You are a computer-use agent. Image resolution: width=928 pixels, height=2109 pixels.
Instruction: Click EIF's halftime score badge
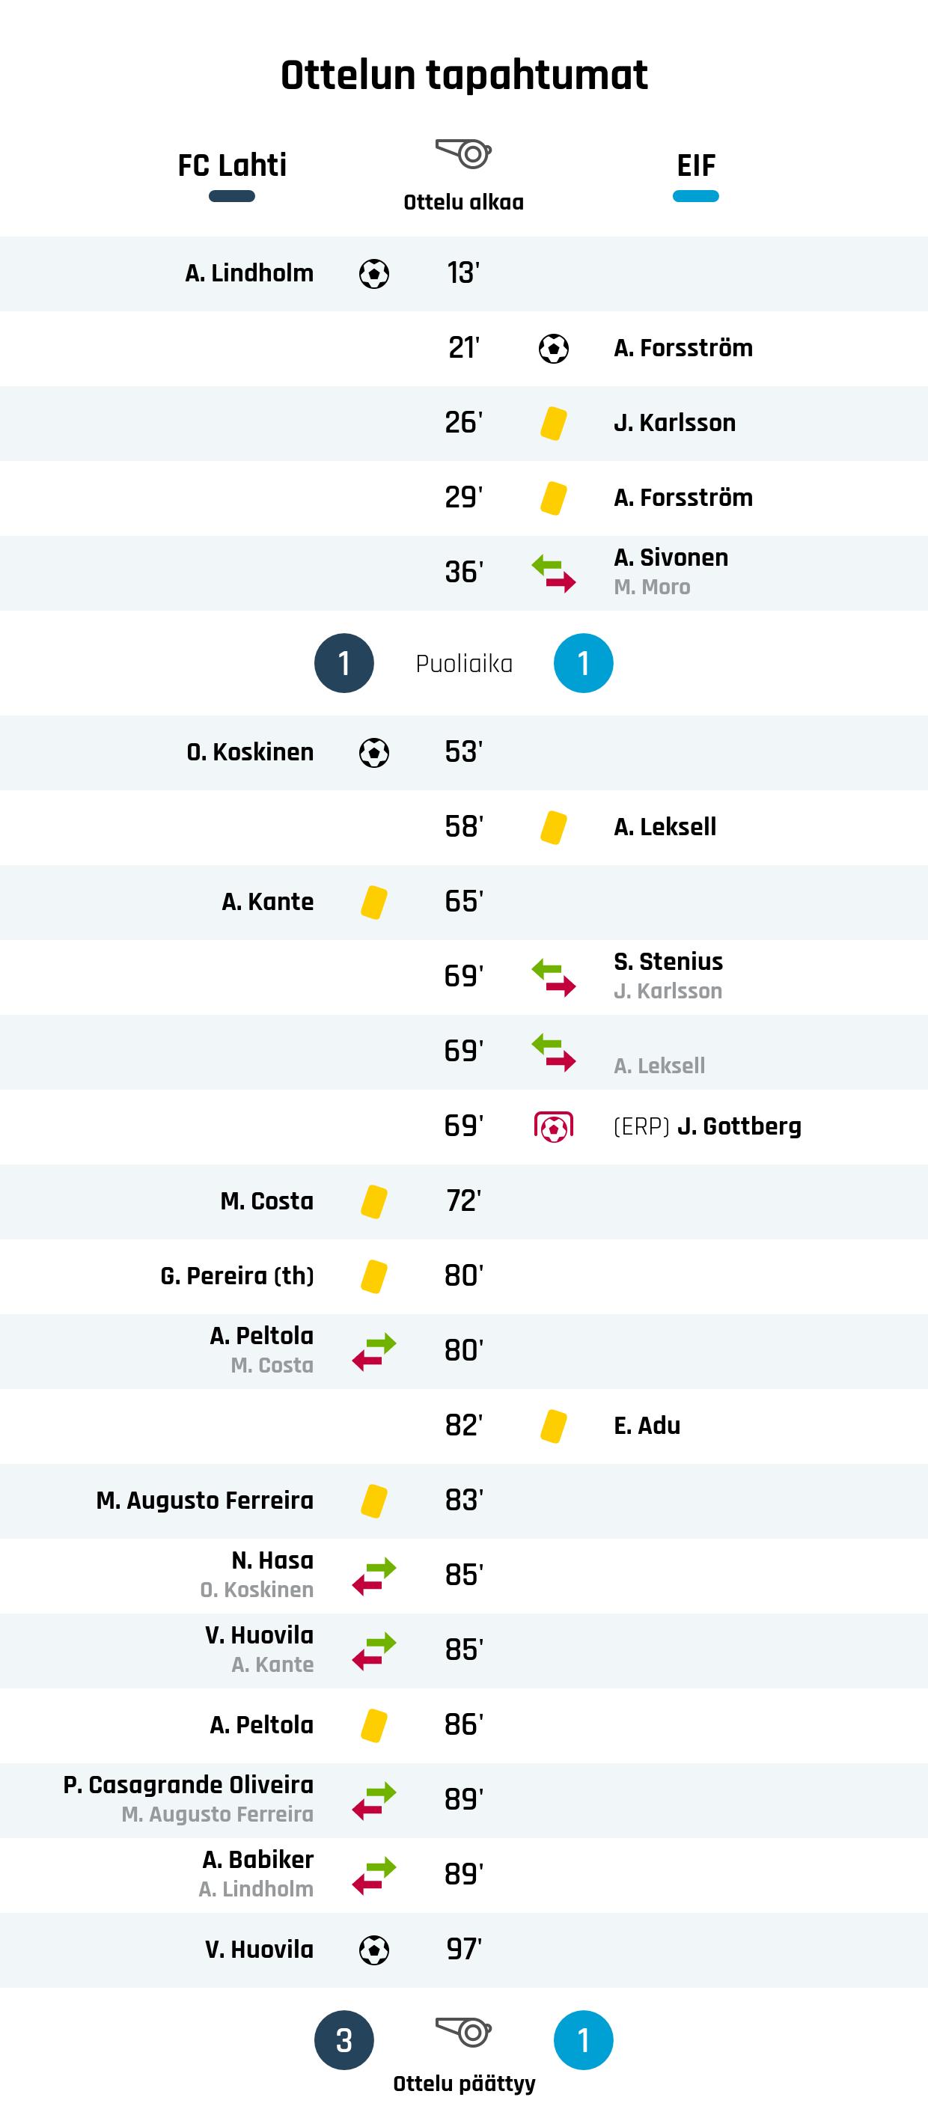(x=583, y=663)
